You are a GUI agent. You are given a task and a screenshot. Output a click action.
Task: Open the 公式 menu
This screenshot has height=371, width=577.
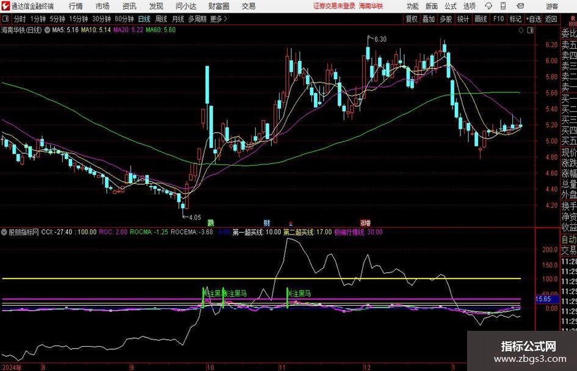450,6
